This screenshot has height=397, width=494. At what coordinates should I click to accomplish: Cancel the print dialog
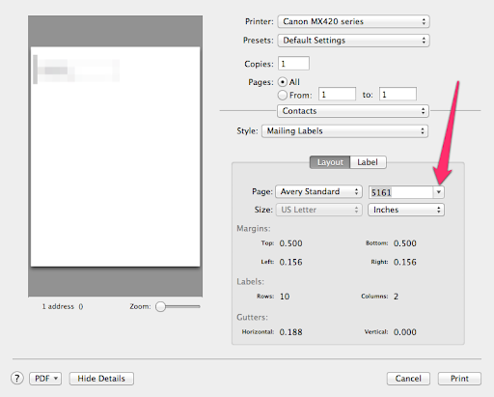(408, 379)
